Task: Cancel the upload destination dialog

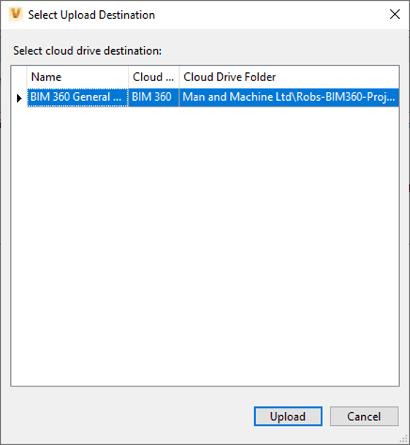Action: pos(364,417)
